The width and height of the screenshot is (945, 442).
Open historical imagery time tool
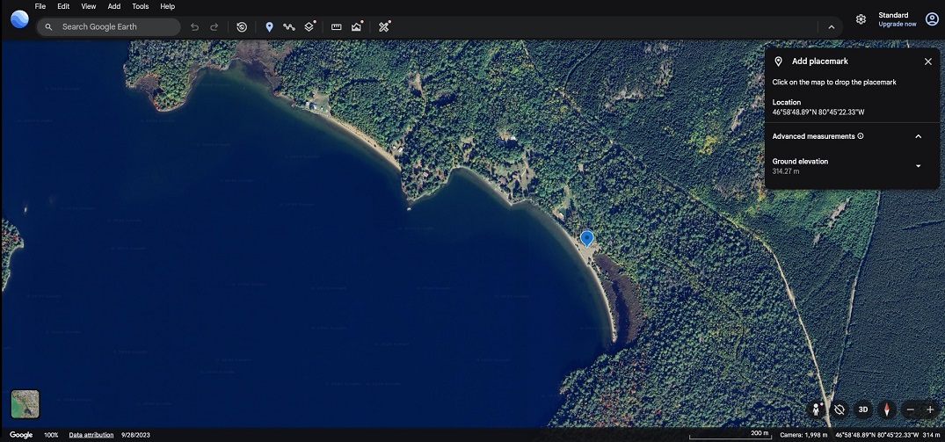[x=242, y=27]
